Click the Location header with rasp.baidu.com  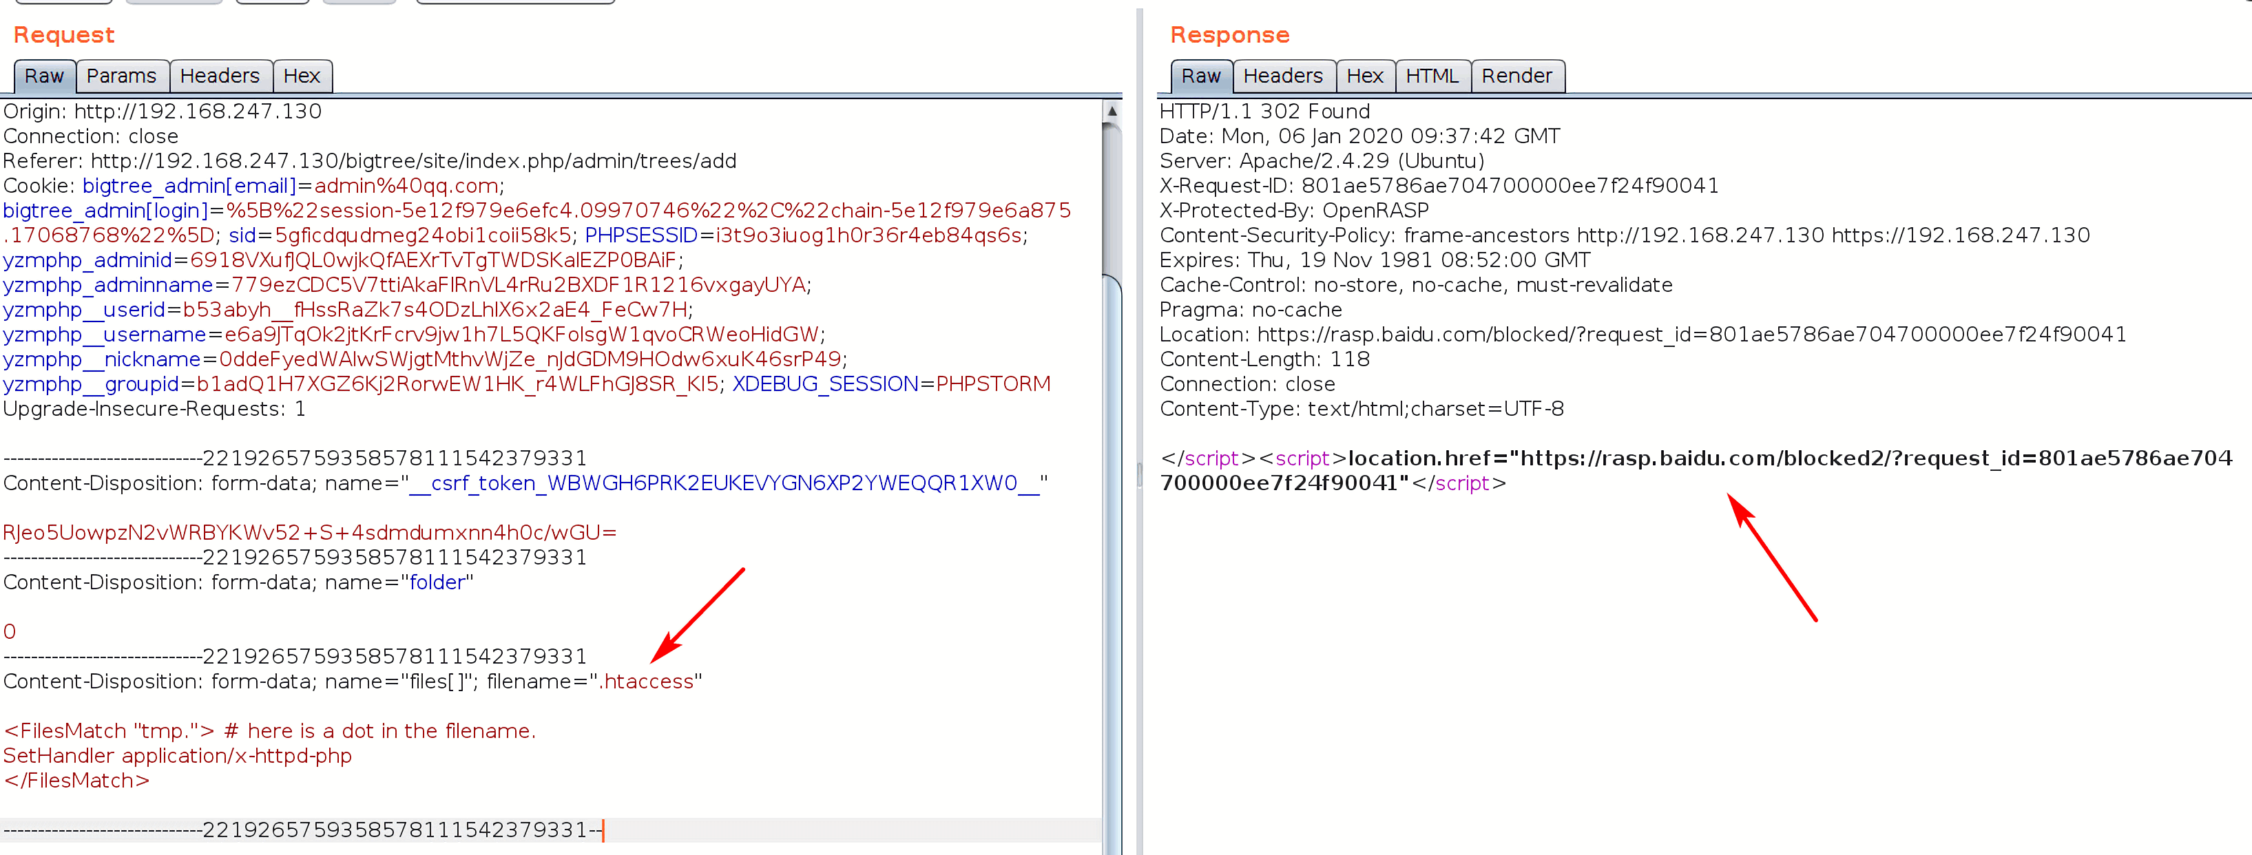[x=1643, y=335]
